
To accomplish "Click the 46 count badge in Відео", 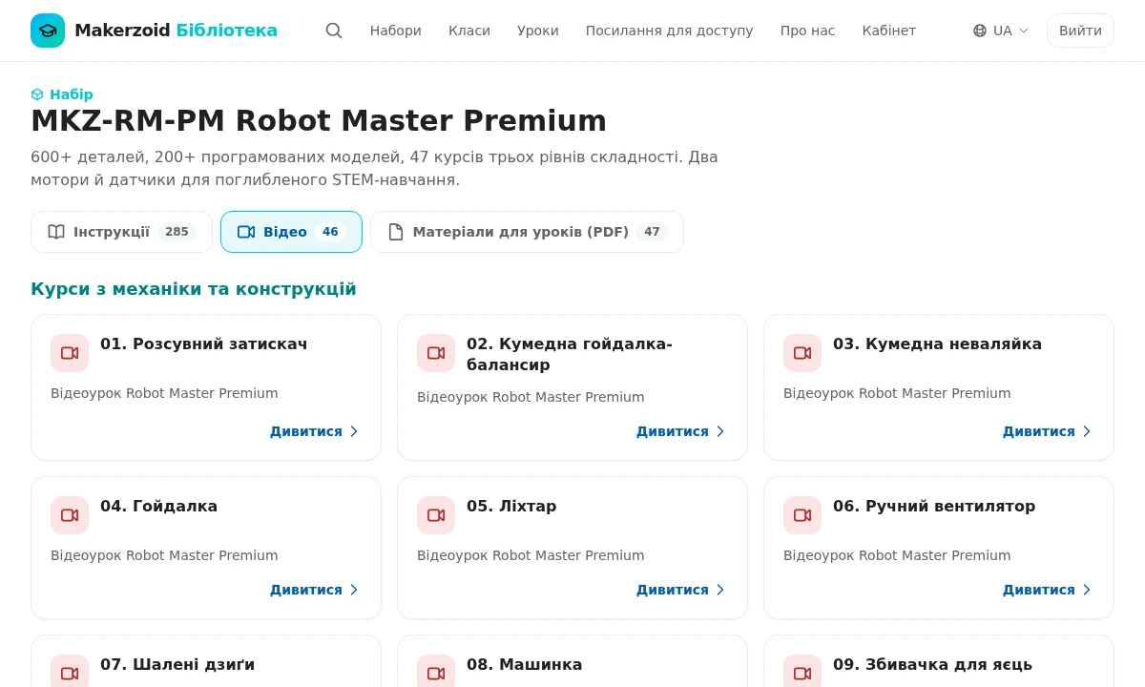I will [330, 232].
